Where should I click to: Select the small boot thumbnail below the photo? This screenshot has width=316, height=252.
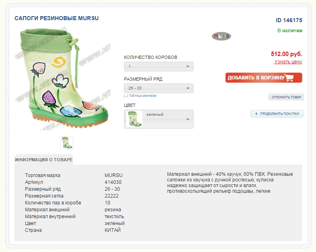tap(67, 143)
